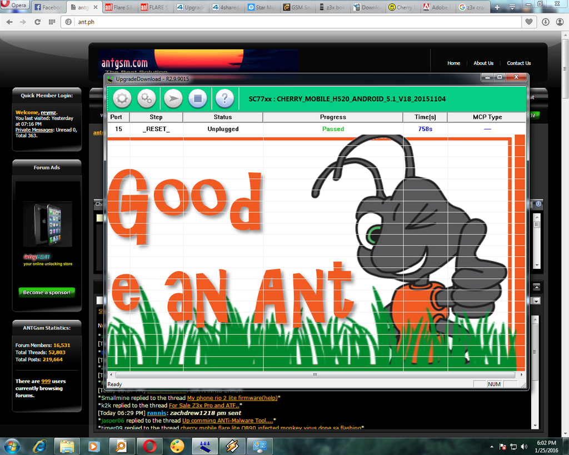Click the Become a sponsor button
This screenshot has height=455, width=569.
(x=47, y=292)
